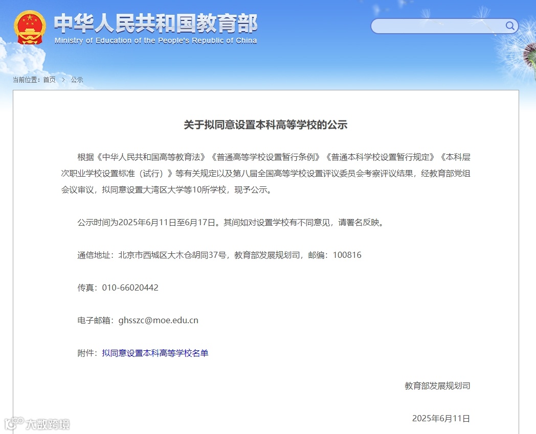Click the text 拟同意设置大湾区大学等10所学校

[x=164, y=190]
